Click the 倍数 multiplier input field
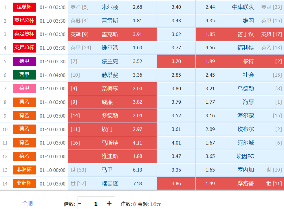The width and height of the screenshot is (284, 209). pyautogui.click(x=96, y=203)
